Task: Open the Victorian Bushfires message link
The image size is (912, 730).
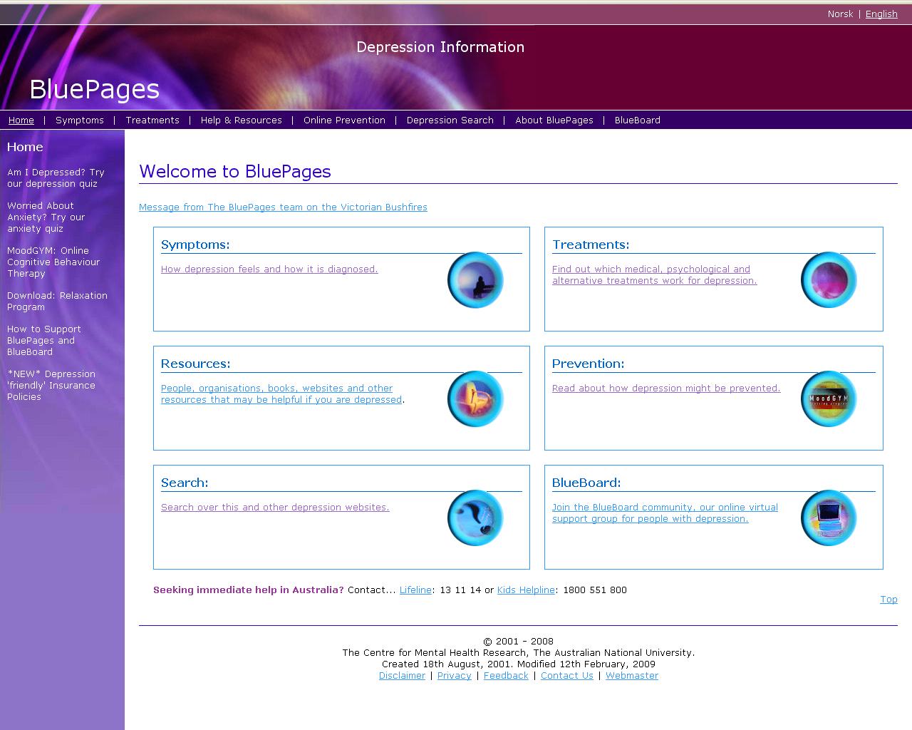Action: [x=283, y=207]
